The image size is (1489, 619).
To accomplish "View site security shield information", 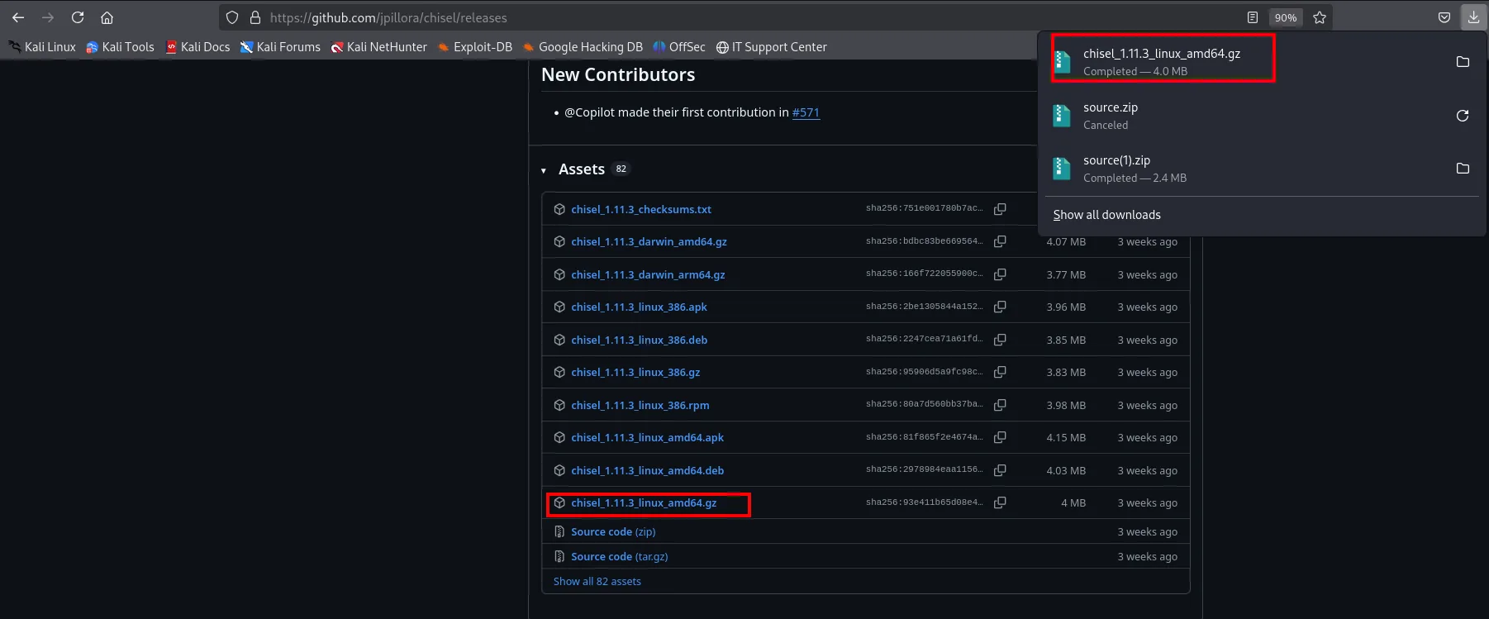I will (232, 17).
